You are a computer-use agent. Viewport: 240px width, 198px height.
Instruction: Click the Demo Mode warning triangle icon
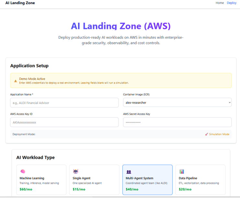click(x=16, y=81)
